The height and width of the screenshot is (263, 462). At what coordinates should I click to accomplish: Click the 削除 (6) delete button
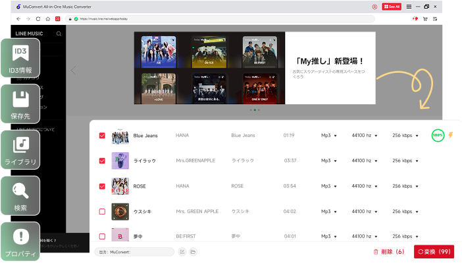pos(389,252)
